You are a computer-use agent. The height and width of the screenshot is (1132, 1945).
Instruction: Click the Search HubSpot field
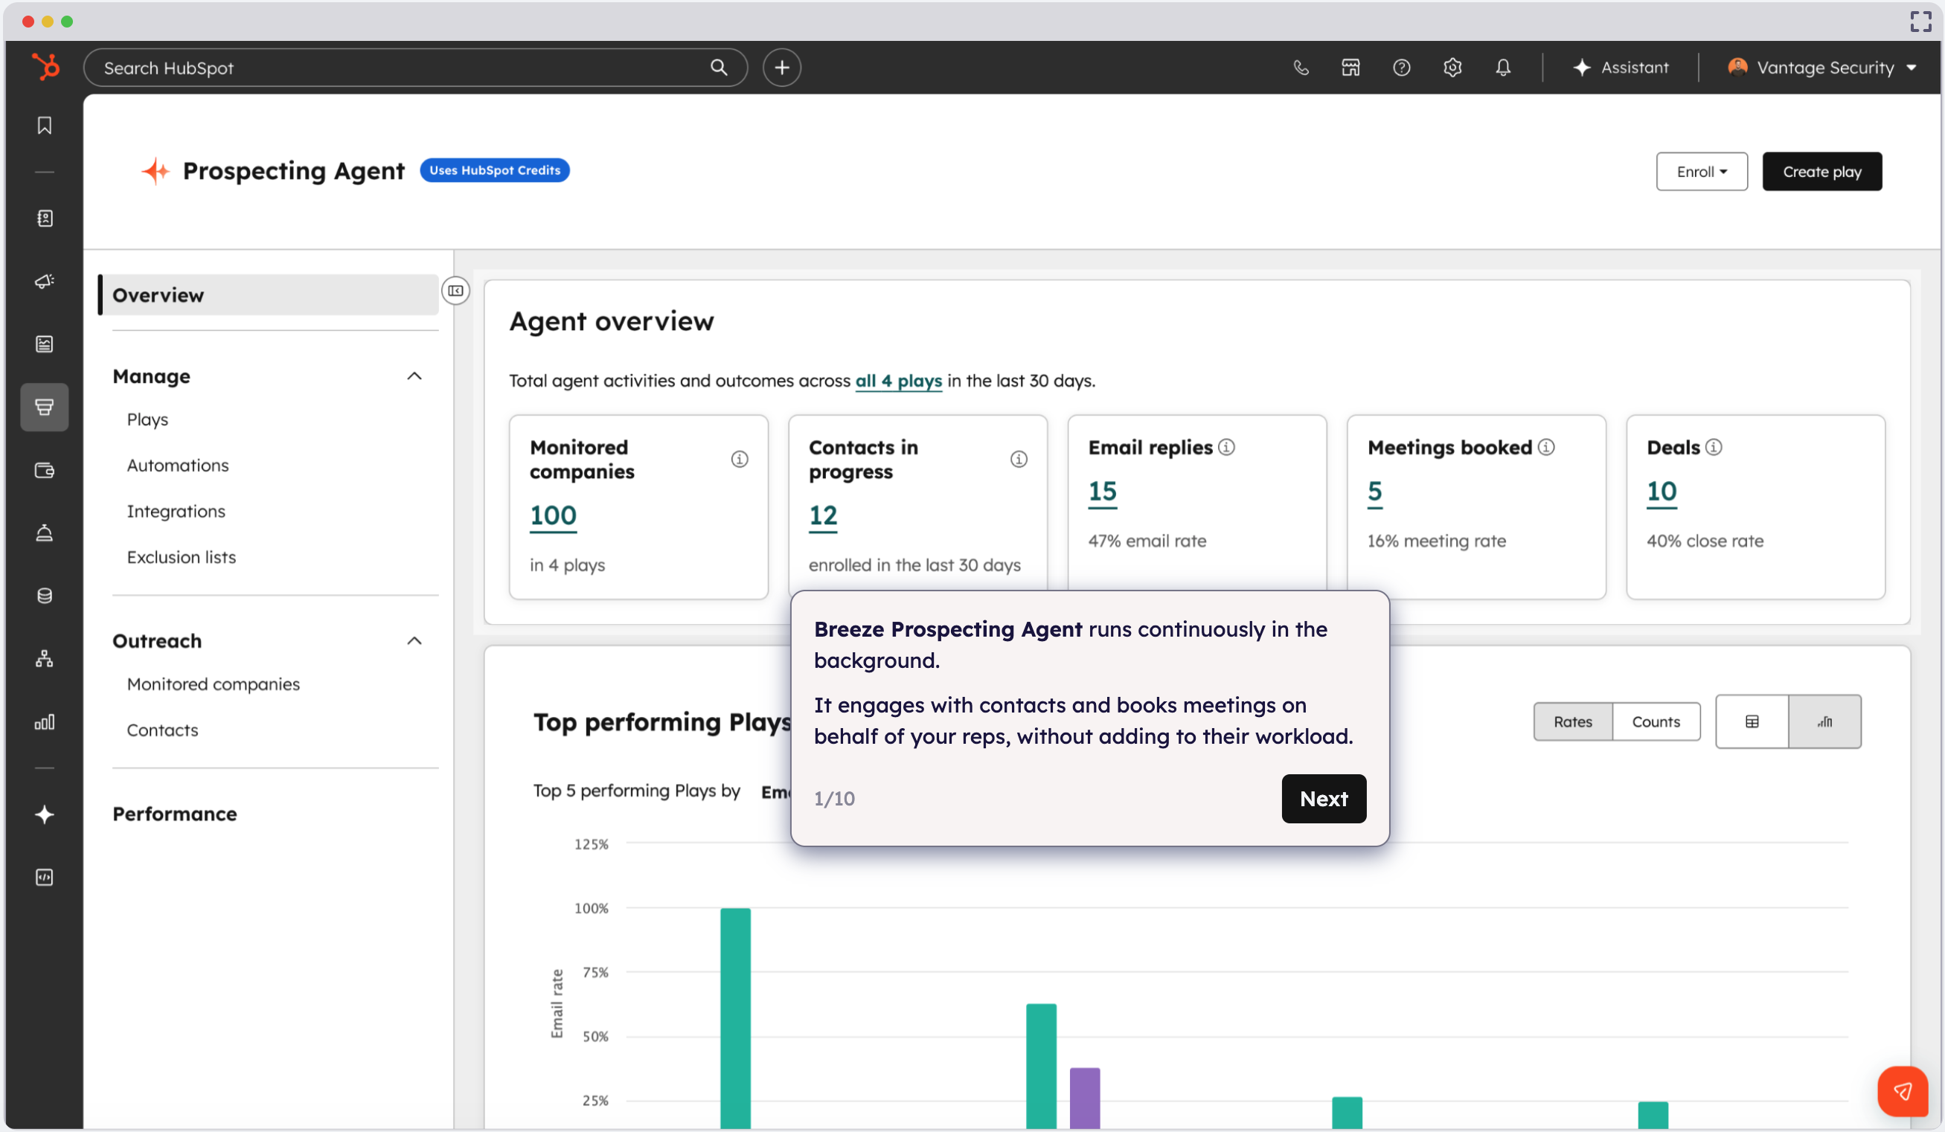click(415, 68)
